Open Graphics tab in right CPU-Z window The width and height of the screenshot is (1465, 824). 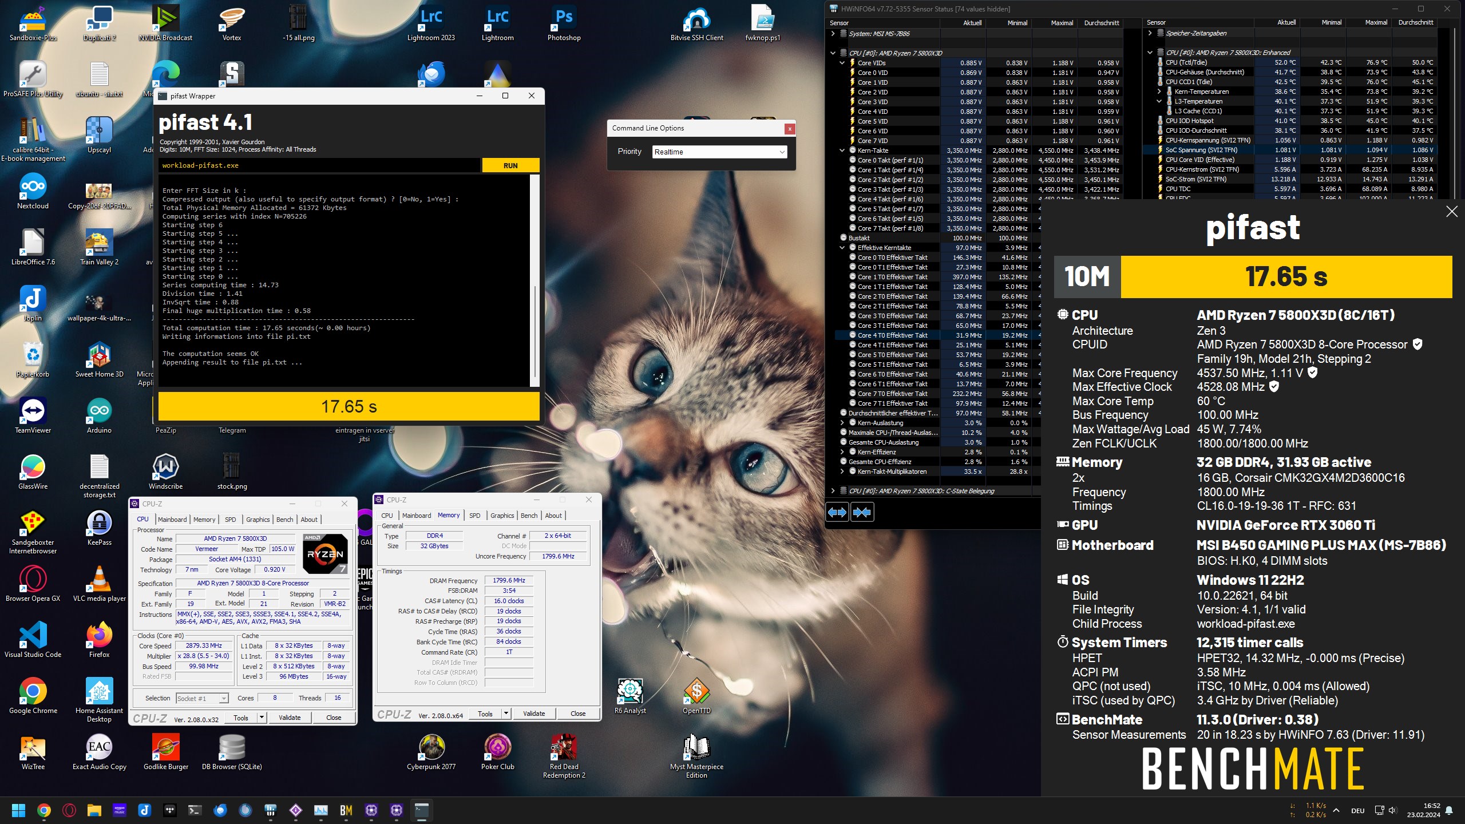[x=502, y=516]
